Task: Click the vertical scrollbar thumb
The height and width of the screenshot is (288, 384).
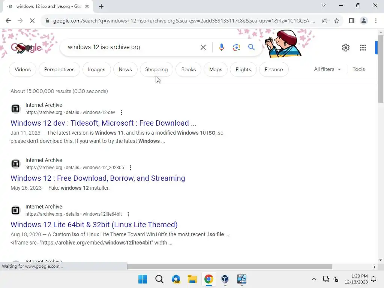Action: pos(381,69)
